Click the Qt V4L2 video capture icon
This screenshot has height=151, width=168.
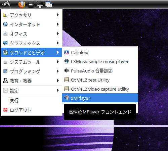click(67, 89)
